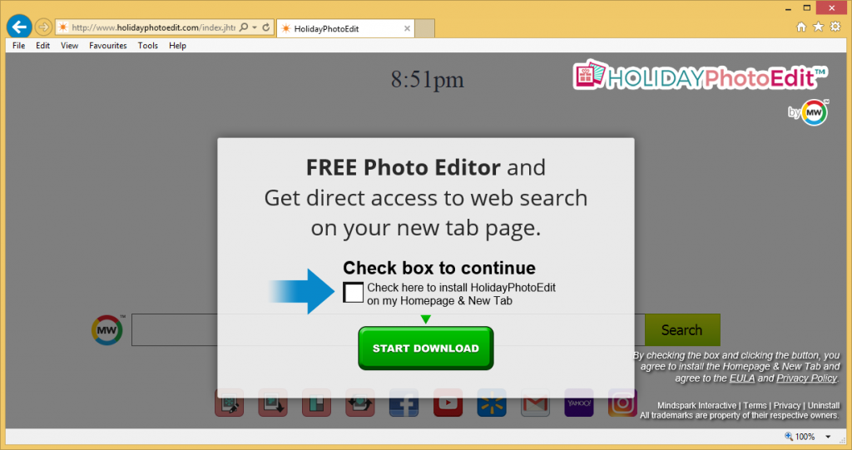The height and width of the screenshot is (450, 852).
Task: Open the Yahoo shortcut icon
Action: click(579, 403)
